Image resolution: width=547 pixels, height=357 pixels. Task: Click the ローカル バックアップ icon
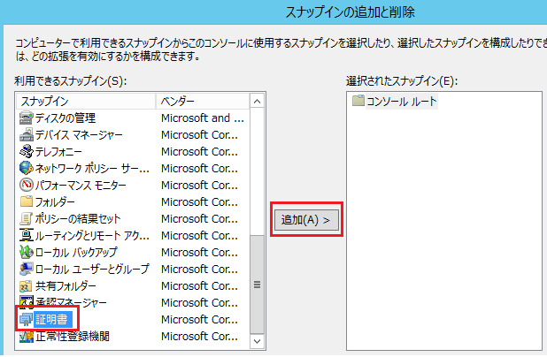(27, 252)
